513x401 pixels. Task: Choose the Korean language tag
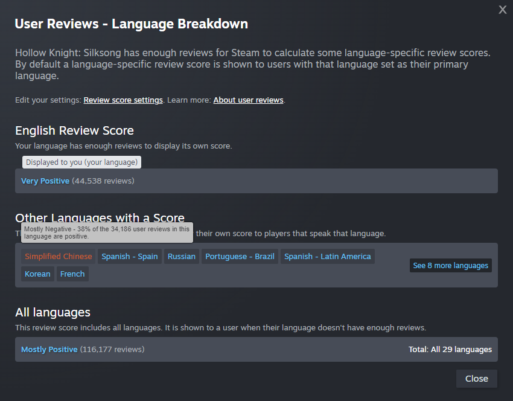[x=37, y=274]
